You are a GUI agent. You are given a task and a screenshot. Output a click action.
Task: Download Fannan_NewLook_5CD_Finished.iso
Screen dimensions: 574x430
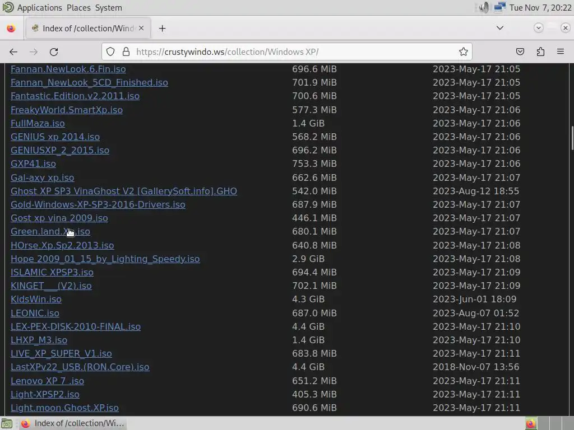point(89,83)
